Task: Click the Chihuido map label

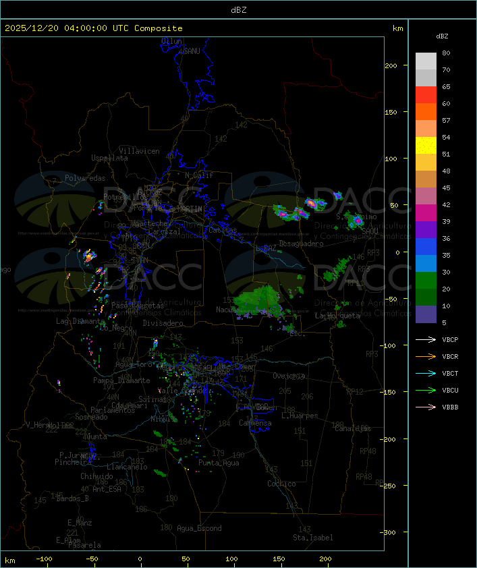Action: 96,476
